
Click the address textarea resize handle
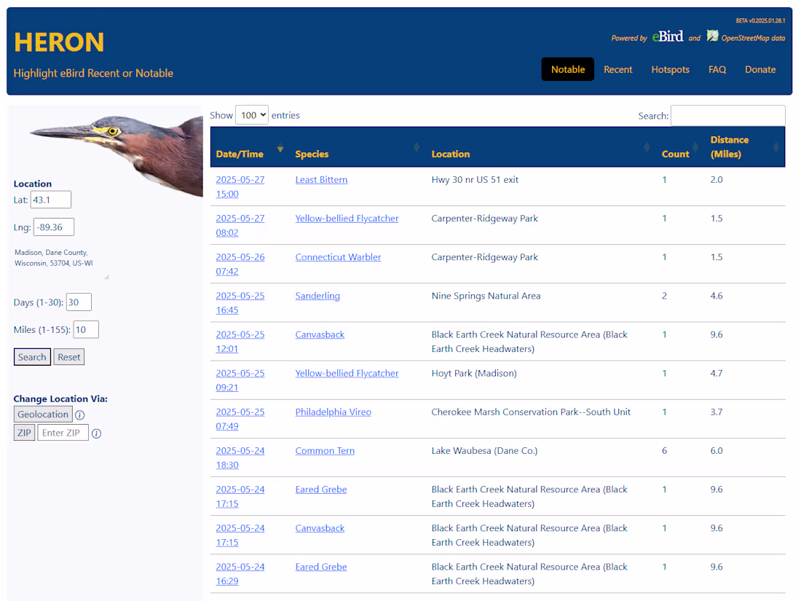[107, 277]
